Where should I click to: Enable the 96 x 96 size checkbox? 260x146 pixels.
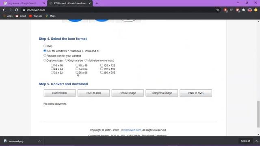click(77, 72)
